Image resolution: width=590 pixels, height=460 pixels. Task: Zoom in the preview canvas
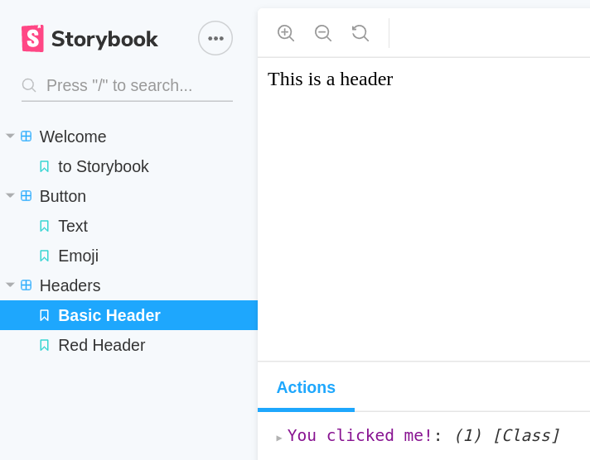click(286, 33)
